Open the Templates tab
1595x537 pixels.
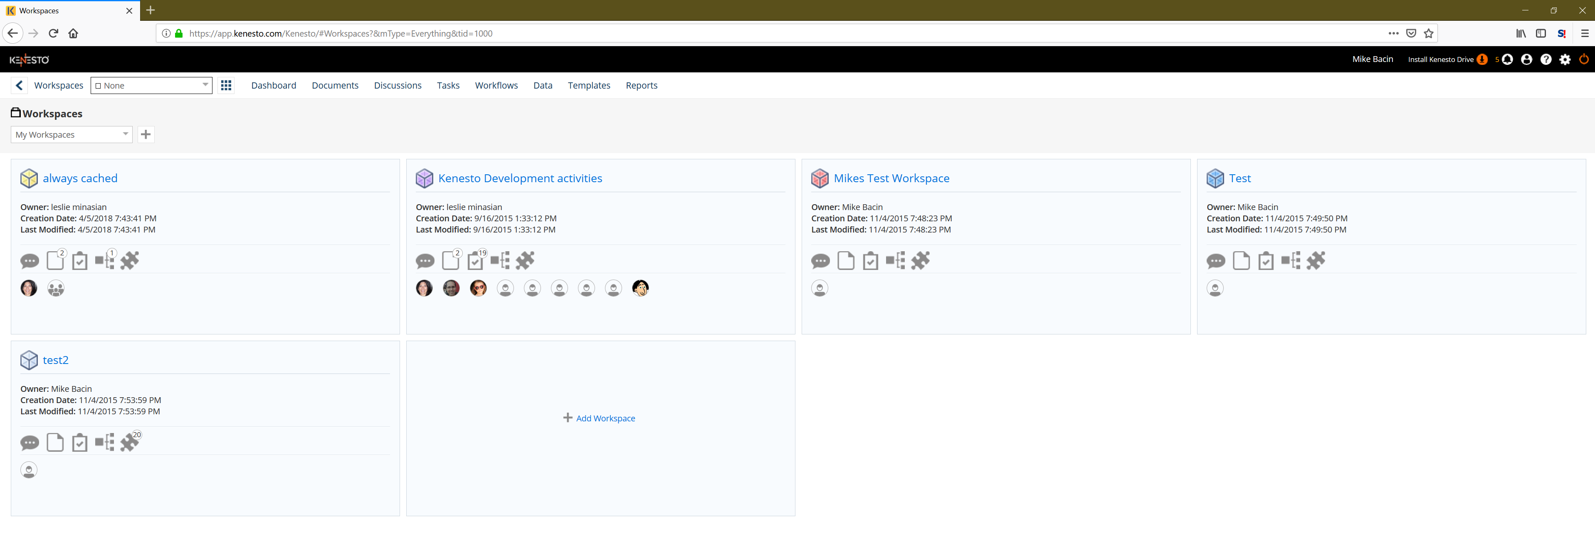point(589,85)
